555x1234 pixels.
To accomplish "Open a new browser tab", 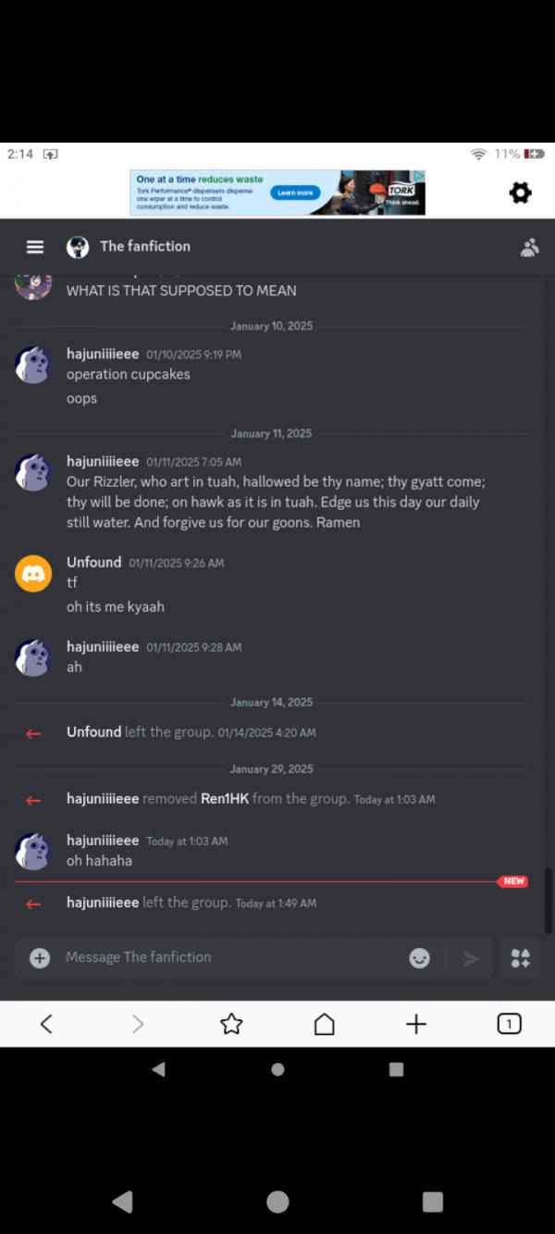I will (416, 1023).
